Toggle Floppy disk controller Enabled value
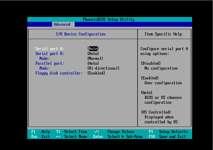 pos(96,73)
